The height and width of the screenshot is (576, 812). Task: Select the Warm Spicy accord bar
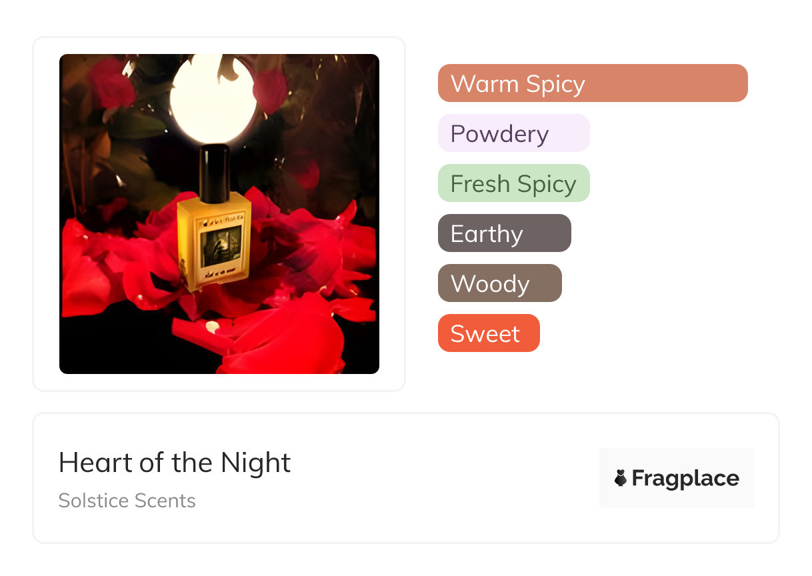tap(592, 83)
